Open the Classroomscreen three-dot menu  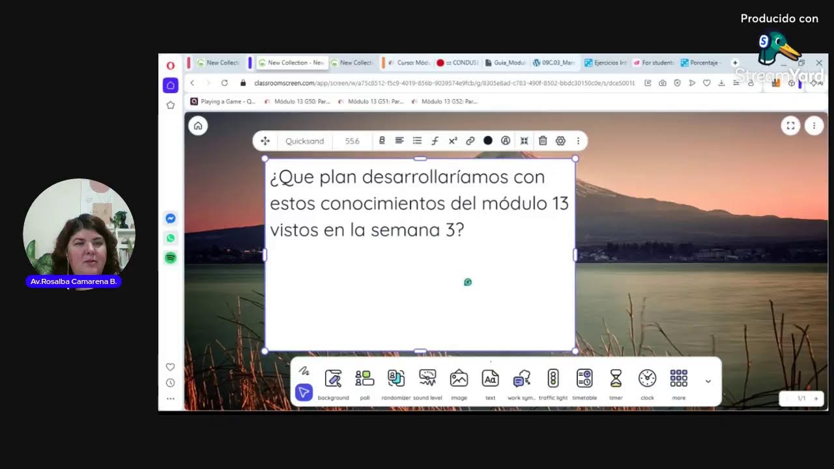814,126
